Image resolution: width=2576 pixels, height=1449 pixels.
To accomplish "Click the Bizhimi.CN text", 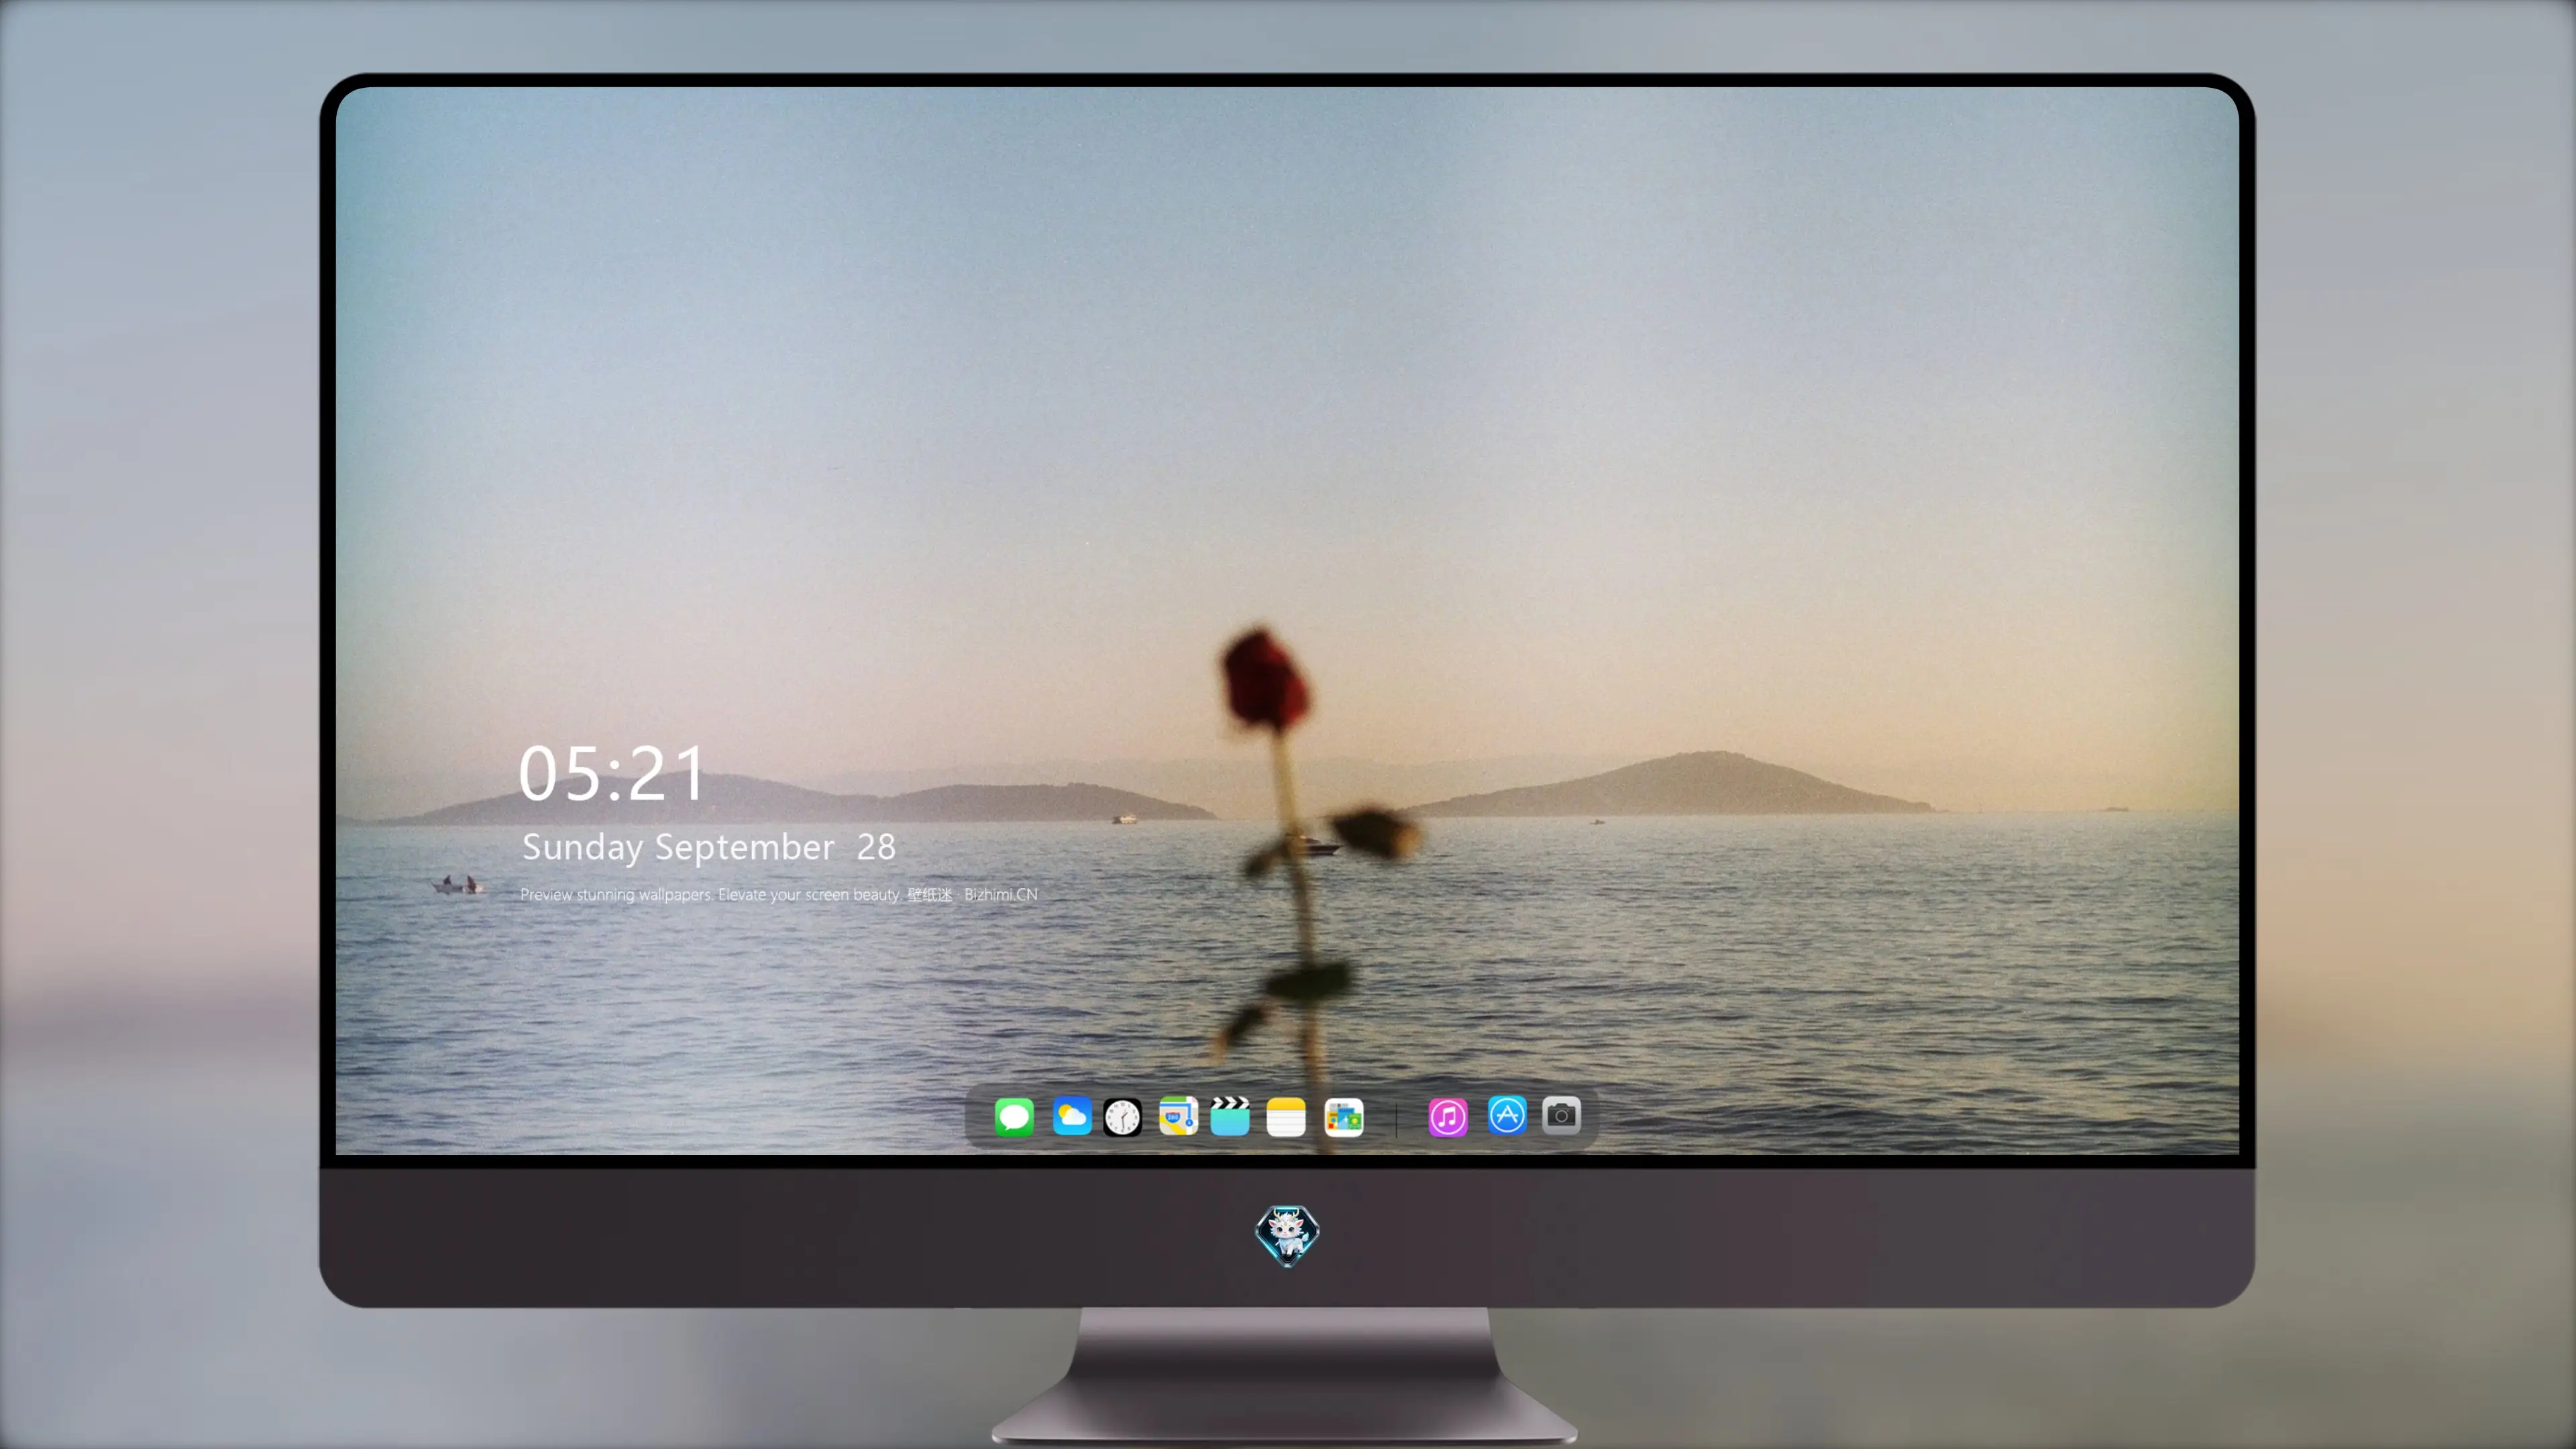I will [x=1001, y=894].
